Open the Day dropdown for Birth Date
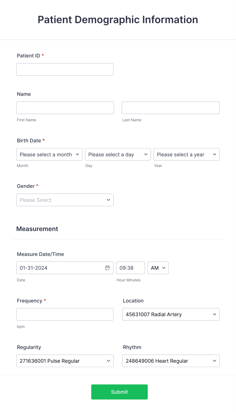 coord(118,154)
